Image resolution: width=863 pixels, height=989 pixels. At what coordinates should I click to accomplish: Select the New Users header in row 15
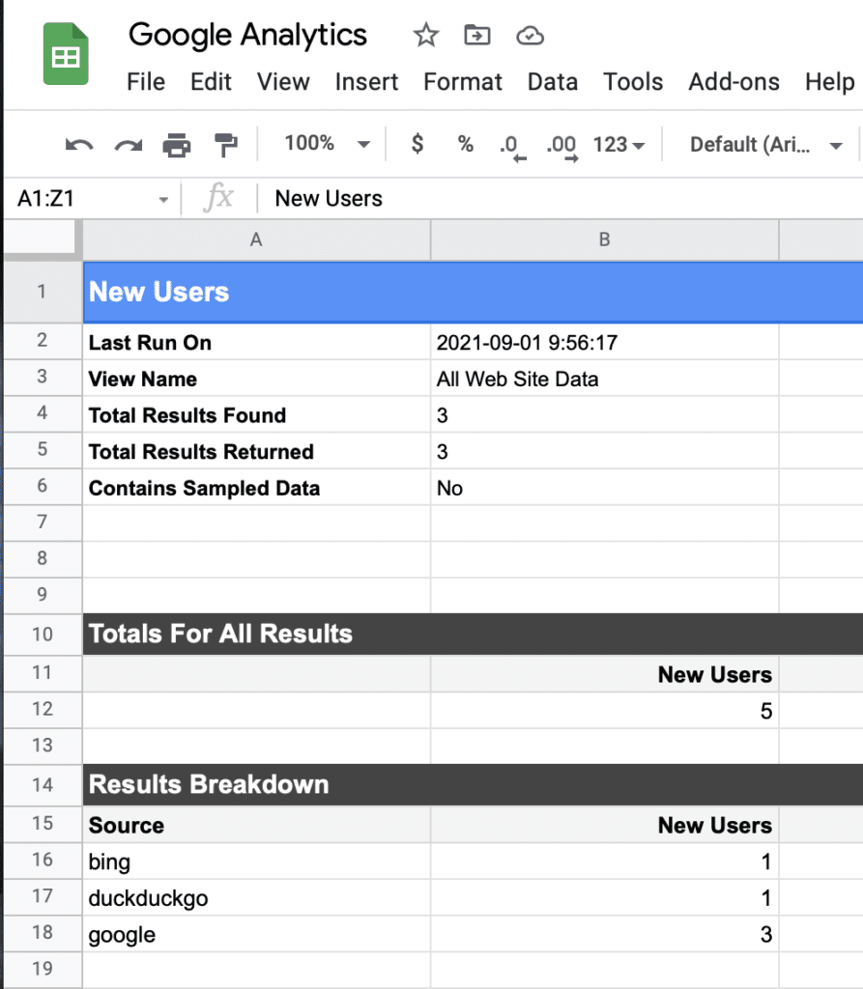point(605,825)
